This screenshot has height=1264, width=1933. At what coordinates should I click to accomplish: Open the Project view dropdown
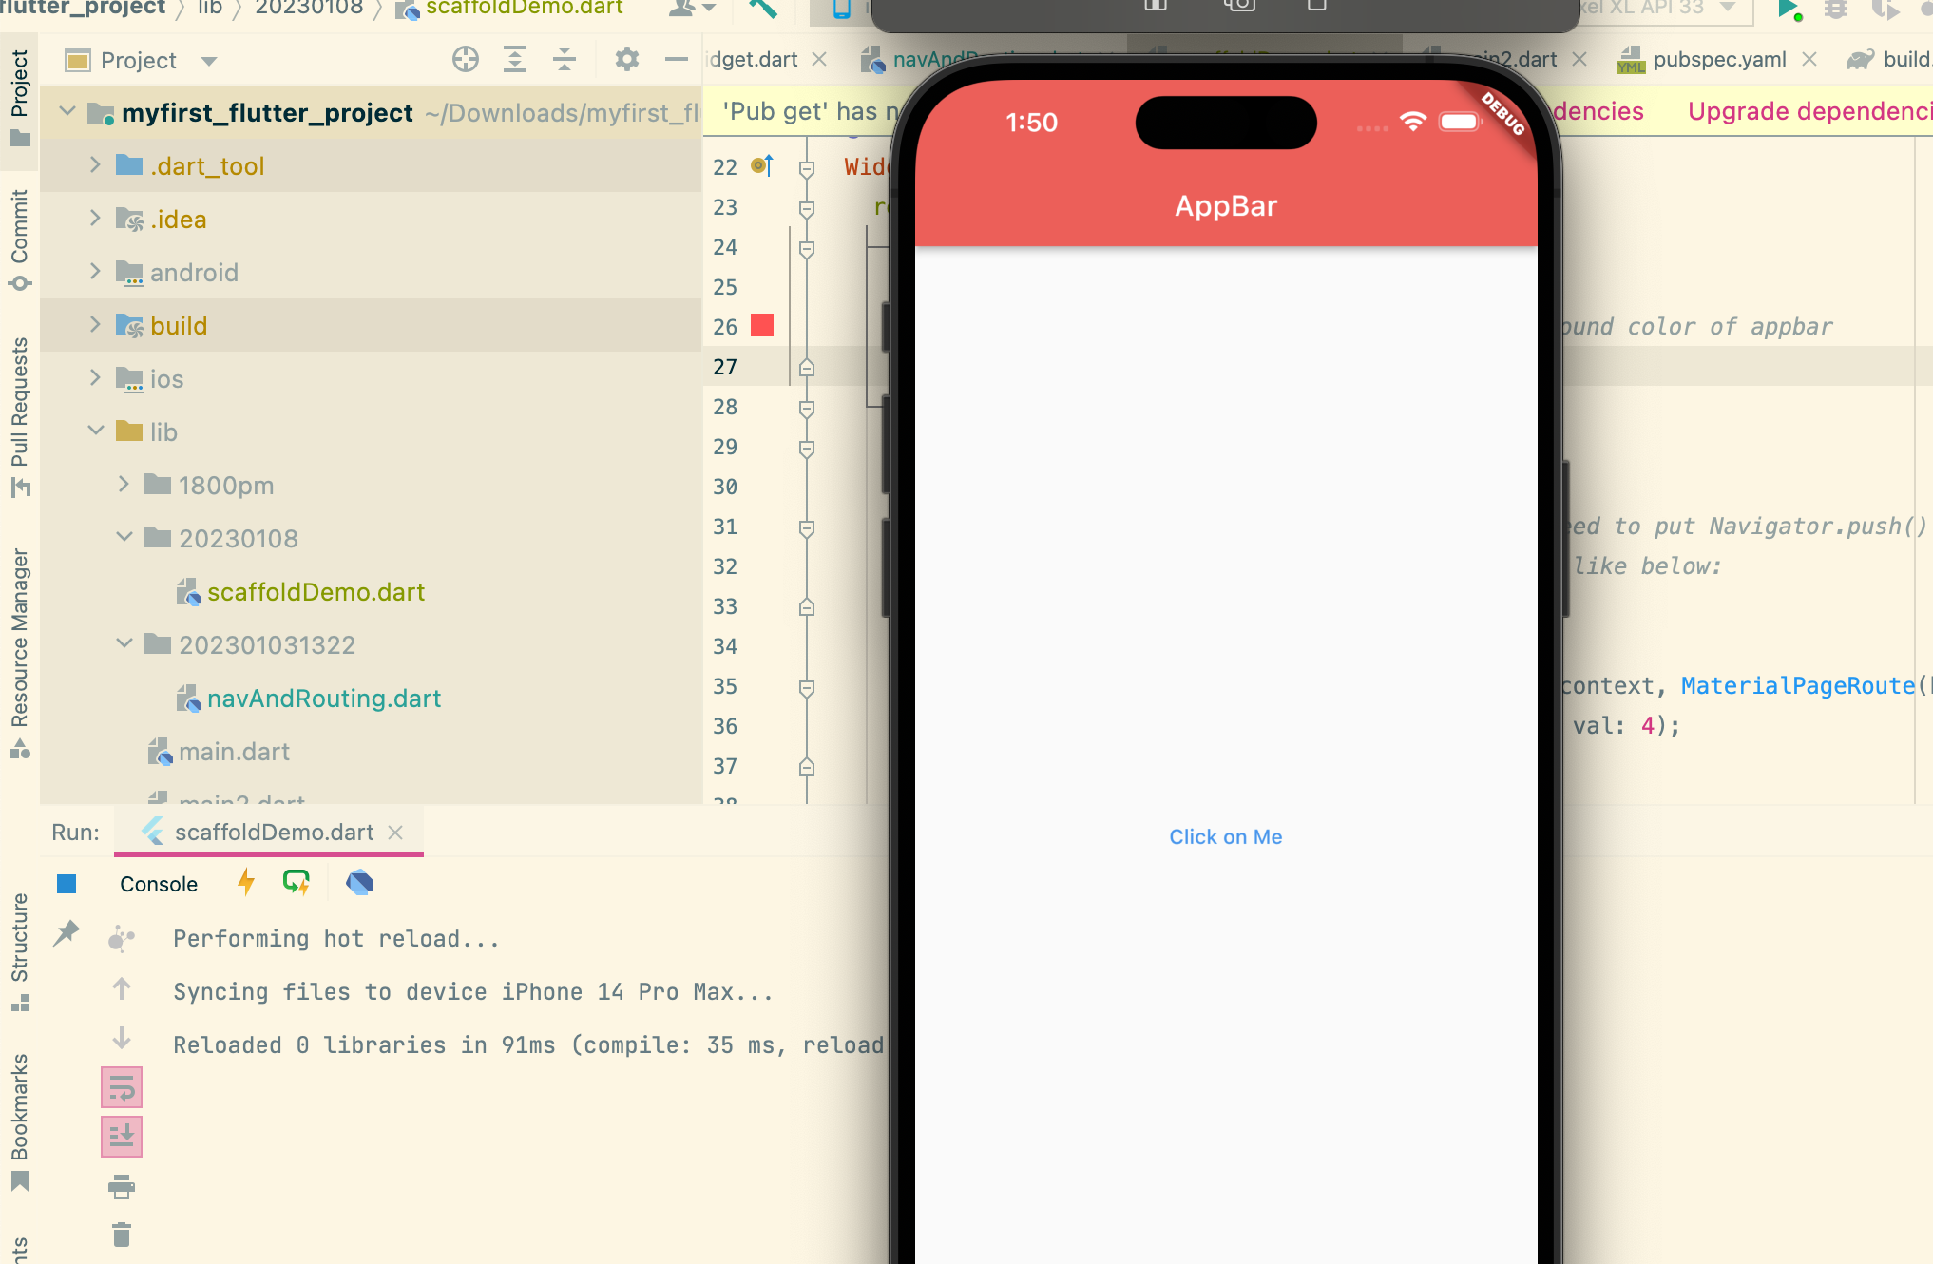(x=209, y=61)
